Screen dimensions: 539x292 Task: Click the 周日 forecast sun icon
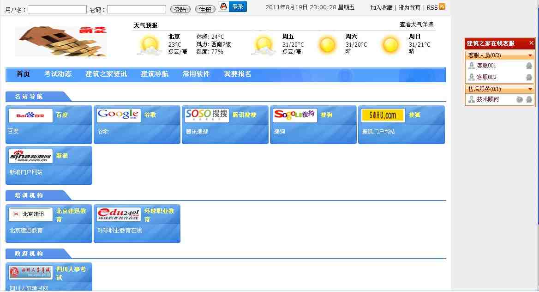tap(390, 45)
